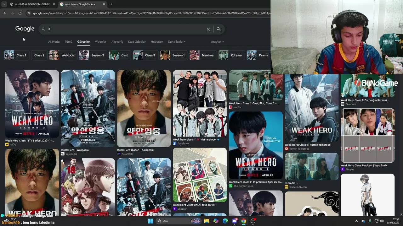Viewport: 403px width, 226px height.
Task: Switch to the 'Haberler' tab
Action: pyautogui.click(x=157, y=42)
